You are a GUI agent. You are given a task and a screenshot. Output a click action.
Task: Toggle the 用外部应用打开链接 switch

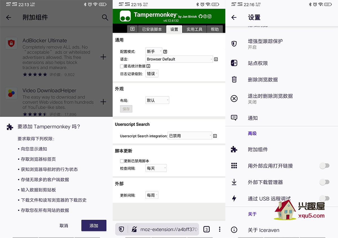coord(324,166)
